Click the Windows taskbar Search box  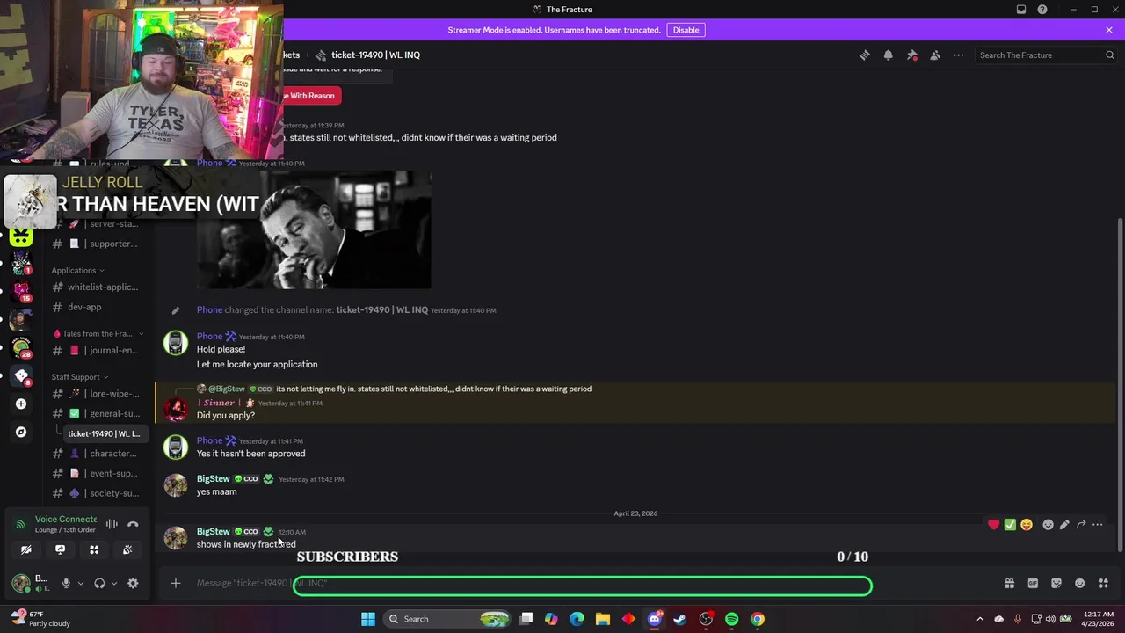(448, 619)
